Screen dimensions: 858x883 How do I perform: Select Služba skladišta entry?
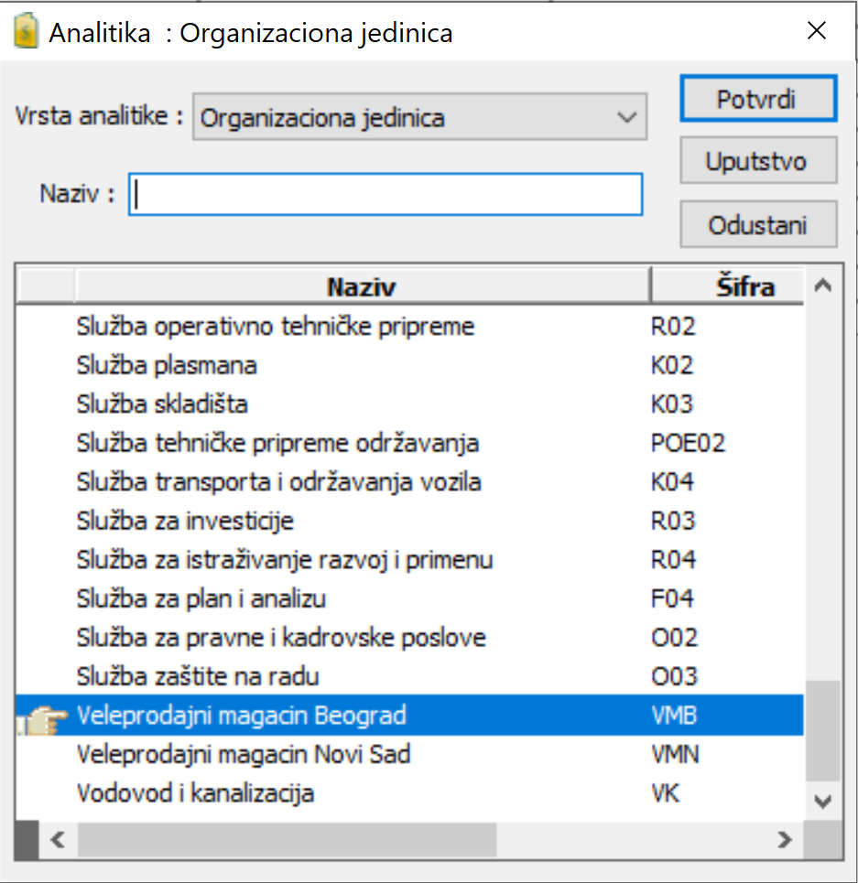pyautogui.click(x=162, y=404)
